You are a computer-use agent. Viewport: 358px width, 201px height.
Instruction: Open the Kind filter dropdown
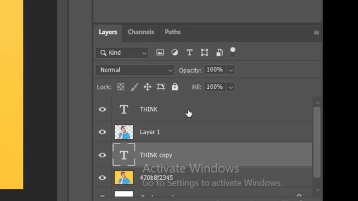[x=122, y=53]
